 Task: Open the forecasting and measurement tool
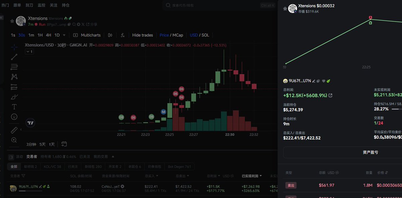click(x=14, y=87)
